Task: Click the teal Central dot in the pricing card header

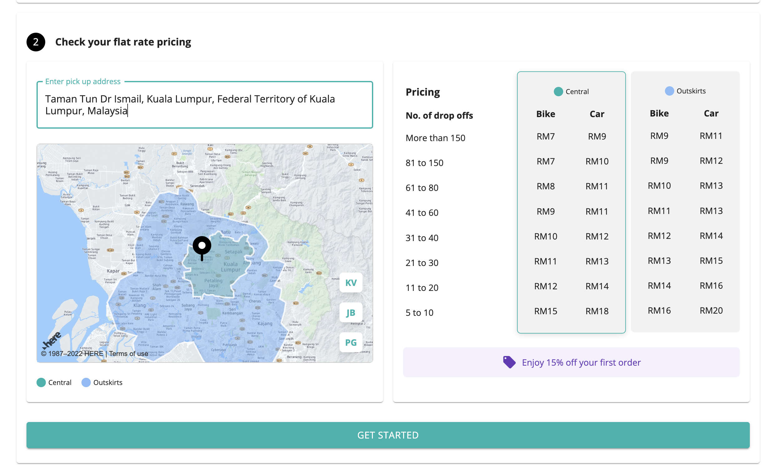Action: tap(559, 91)
